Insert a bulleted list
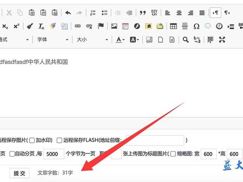This screenshot has height=182, width=243. (104, 13)
